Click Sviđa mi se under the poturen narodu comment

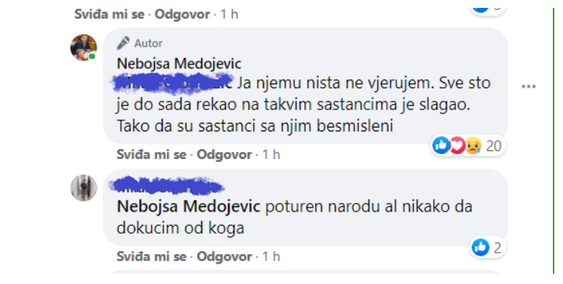pos(151,256)
